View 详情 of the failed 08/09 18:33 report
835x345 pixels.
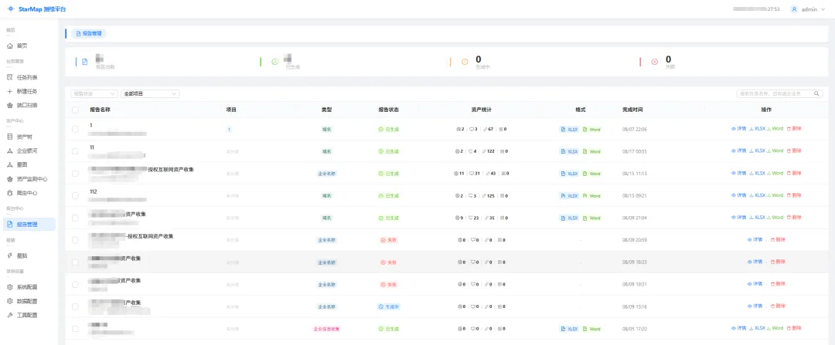(755, 262)
